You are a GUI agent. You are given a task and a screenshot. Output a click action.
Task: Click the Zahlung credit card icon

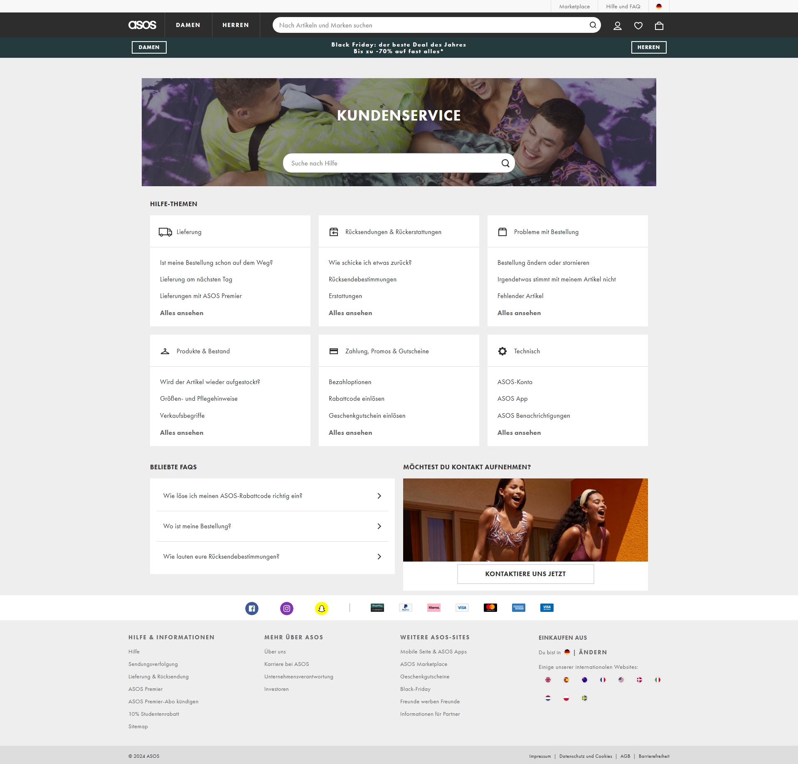(334, 351)
